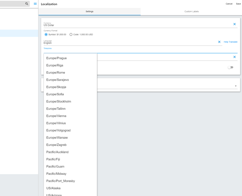
Task: Open the Help Translate link
Action: [x=231, y=42]
